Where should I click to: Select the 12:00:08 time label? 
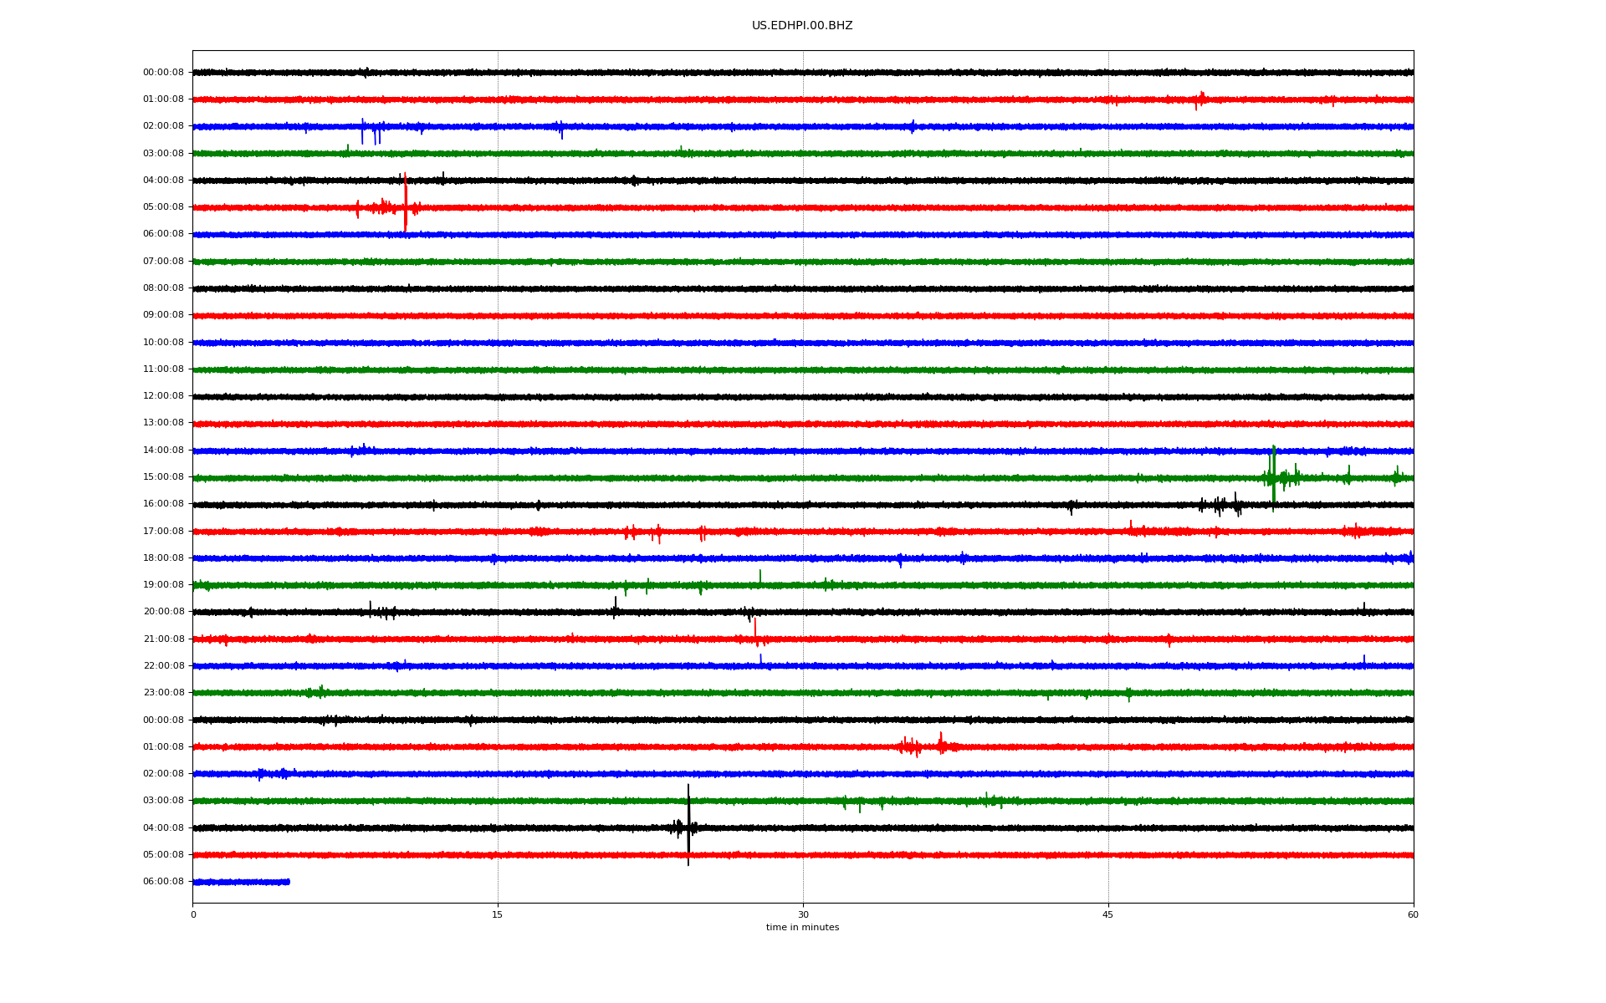pyautogui.click(x=163, y=396)
